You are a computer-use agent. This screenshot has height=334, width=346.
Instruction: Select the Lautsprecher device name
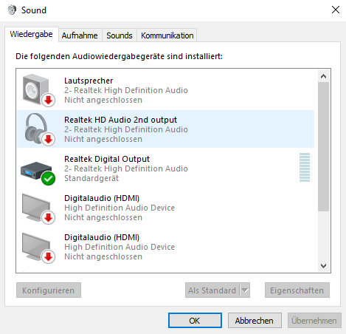89,81
